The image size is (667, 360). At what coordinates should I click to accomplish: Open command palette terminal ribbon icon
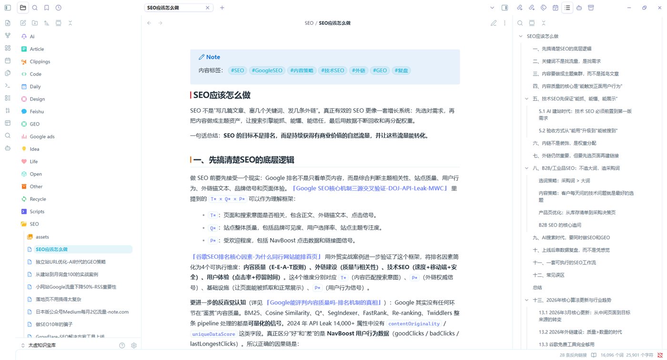click(7, 86)
